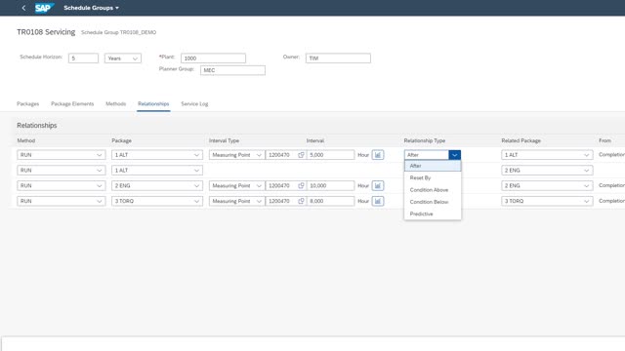Open Method dropdown in second row without interval
Screen dimensions: 625x351
click(62, 171)
